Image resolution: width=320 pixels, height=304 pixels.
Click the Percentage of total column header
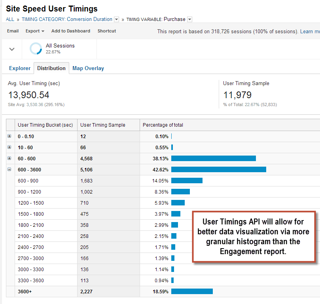(163, 125)
